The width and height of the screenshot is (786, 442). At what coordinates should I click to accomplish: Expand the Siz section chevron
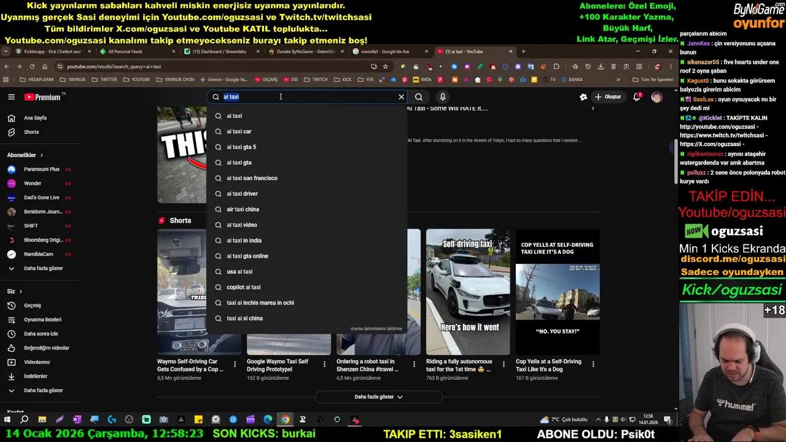tap(20, 292)
